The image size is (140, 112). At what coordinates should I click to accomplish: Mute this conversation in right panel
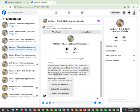[x=116, y=38]
